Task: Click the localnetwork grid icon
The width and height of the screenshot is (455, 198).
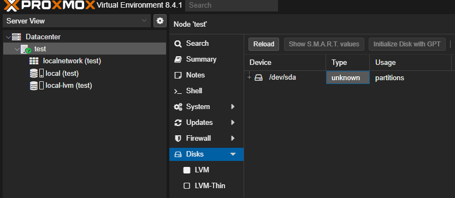Action: coord(34,61)
